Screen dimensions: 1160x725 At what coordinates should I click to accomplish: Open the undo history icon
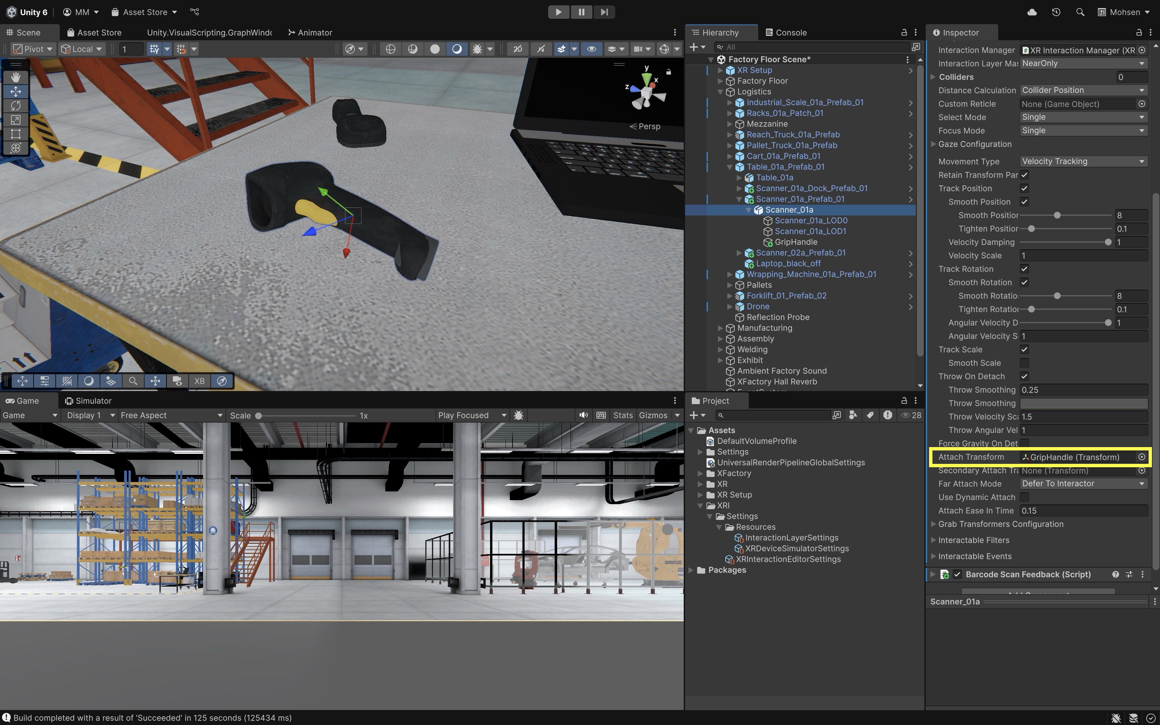1056,12
